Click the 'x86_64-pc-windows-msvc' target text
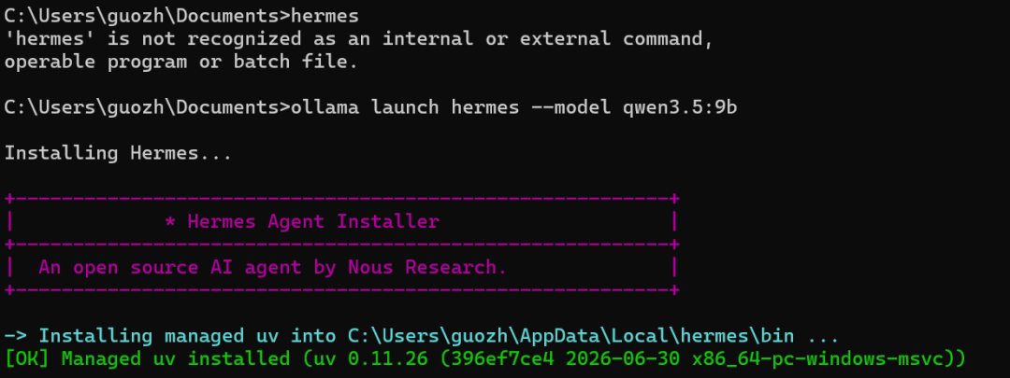 tap(816, 359)
